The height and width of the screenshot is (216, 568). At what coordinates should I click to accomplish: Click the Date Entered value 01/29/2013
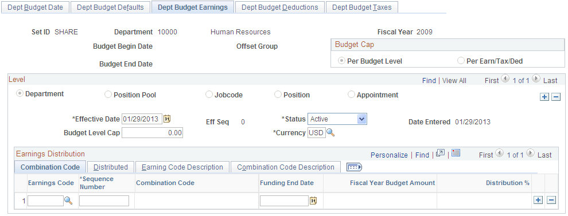click(x=473, y=122)
